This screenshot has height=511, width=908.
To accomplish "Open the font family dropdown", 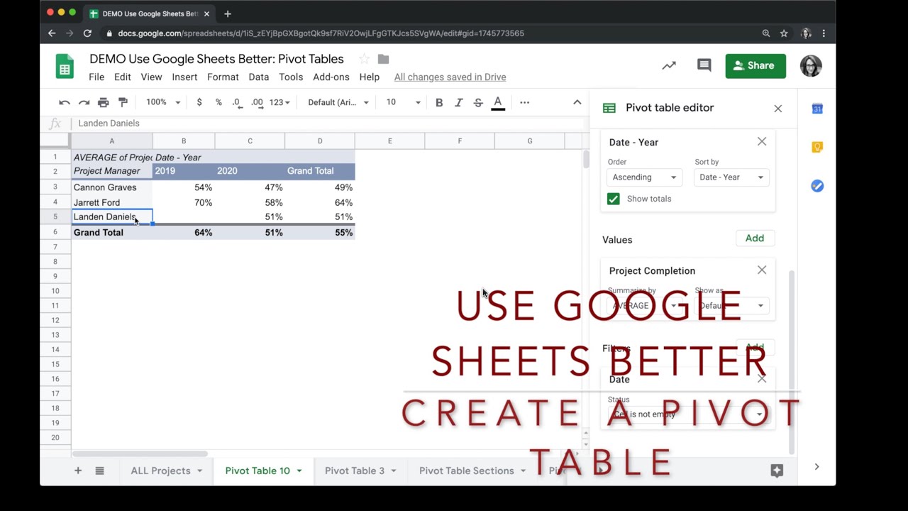I will pos(338,102).
